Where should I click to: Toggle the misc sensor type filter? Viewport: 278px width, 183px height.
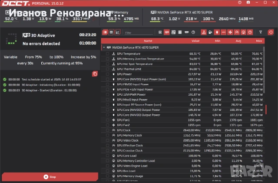(x=250, y=32)
